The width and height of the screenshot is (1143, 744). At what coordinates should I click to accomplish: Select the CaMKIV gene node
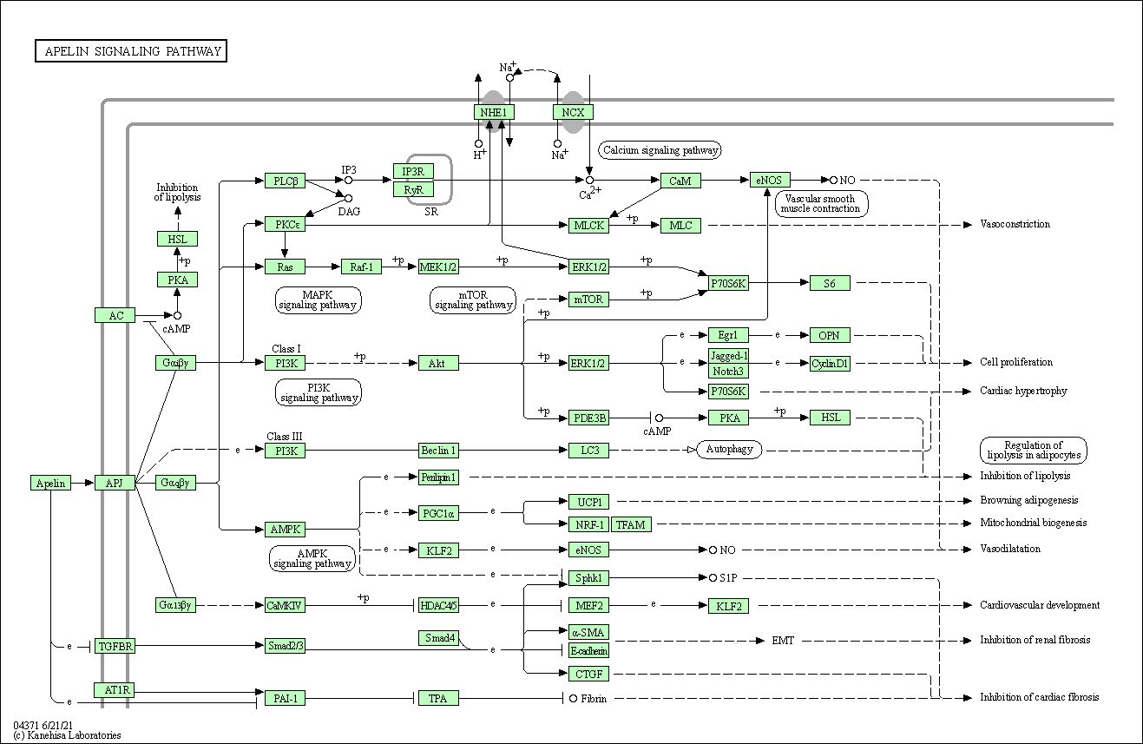point(285,605)
